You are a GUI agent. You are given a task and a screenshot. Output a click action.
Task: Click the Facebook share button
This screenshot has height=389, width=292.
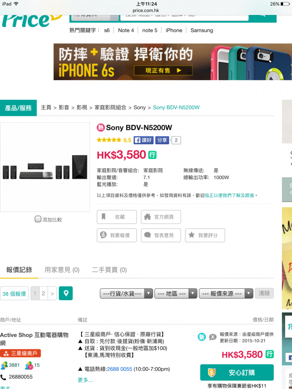point(162,140)
